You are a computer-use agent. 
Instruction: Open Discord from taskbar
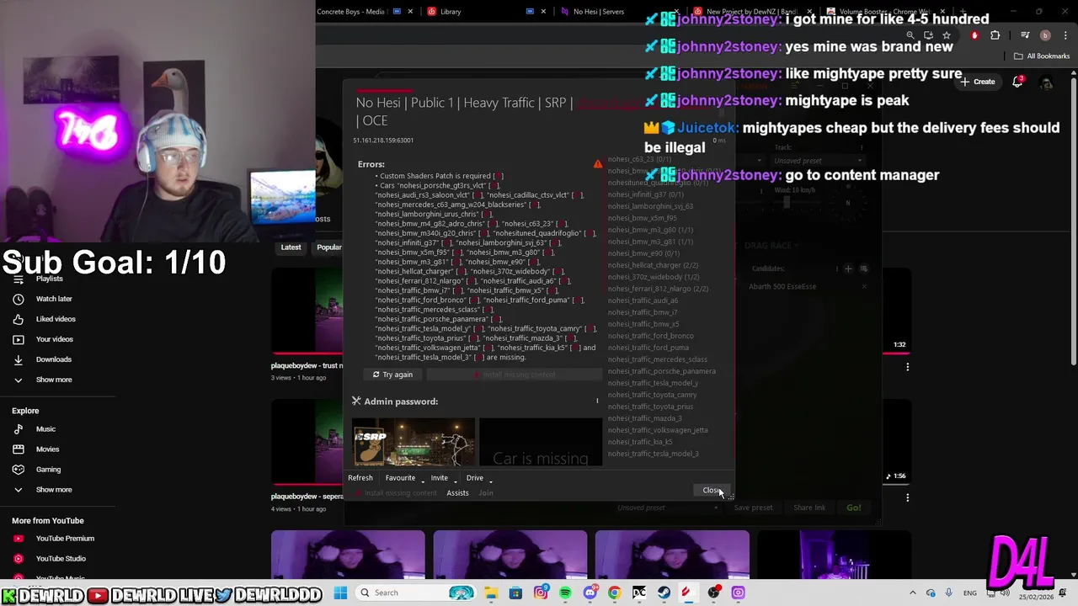click(590, 593)
